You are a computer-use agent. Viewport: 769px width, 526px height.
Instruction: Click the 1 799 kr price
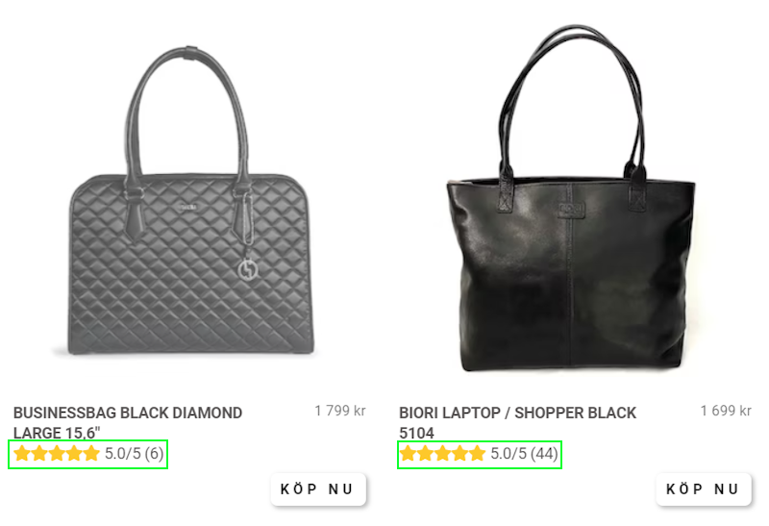tap(340, 411)
